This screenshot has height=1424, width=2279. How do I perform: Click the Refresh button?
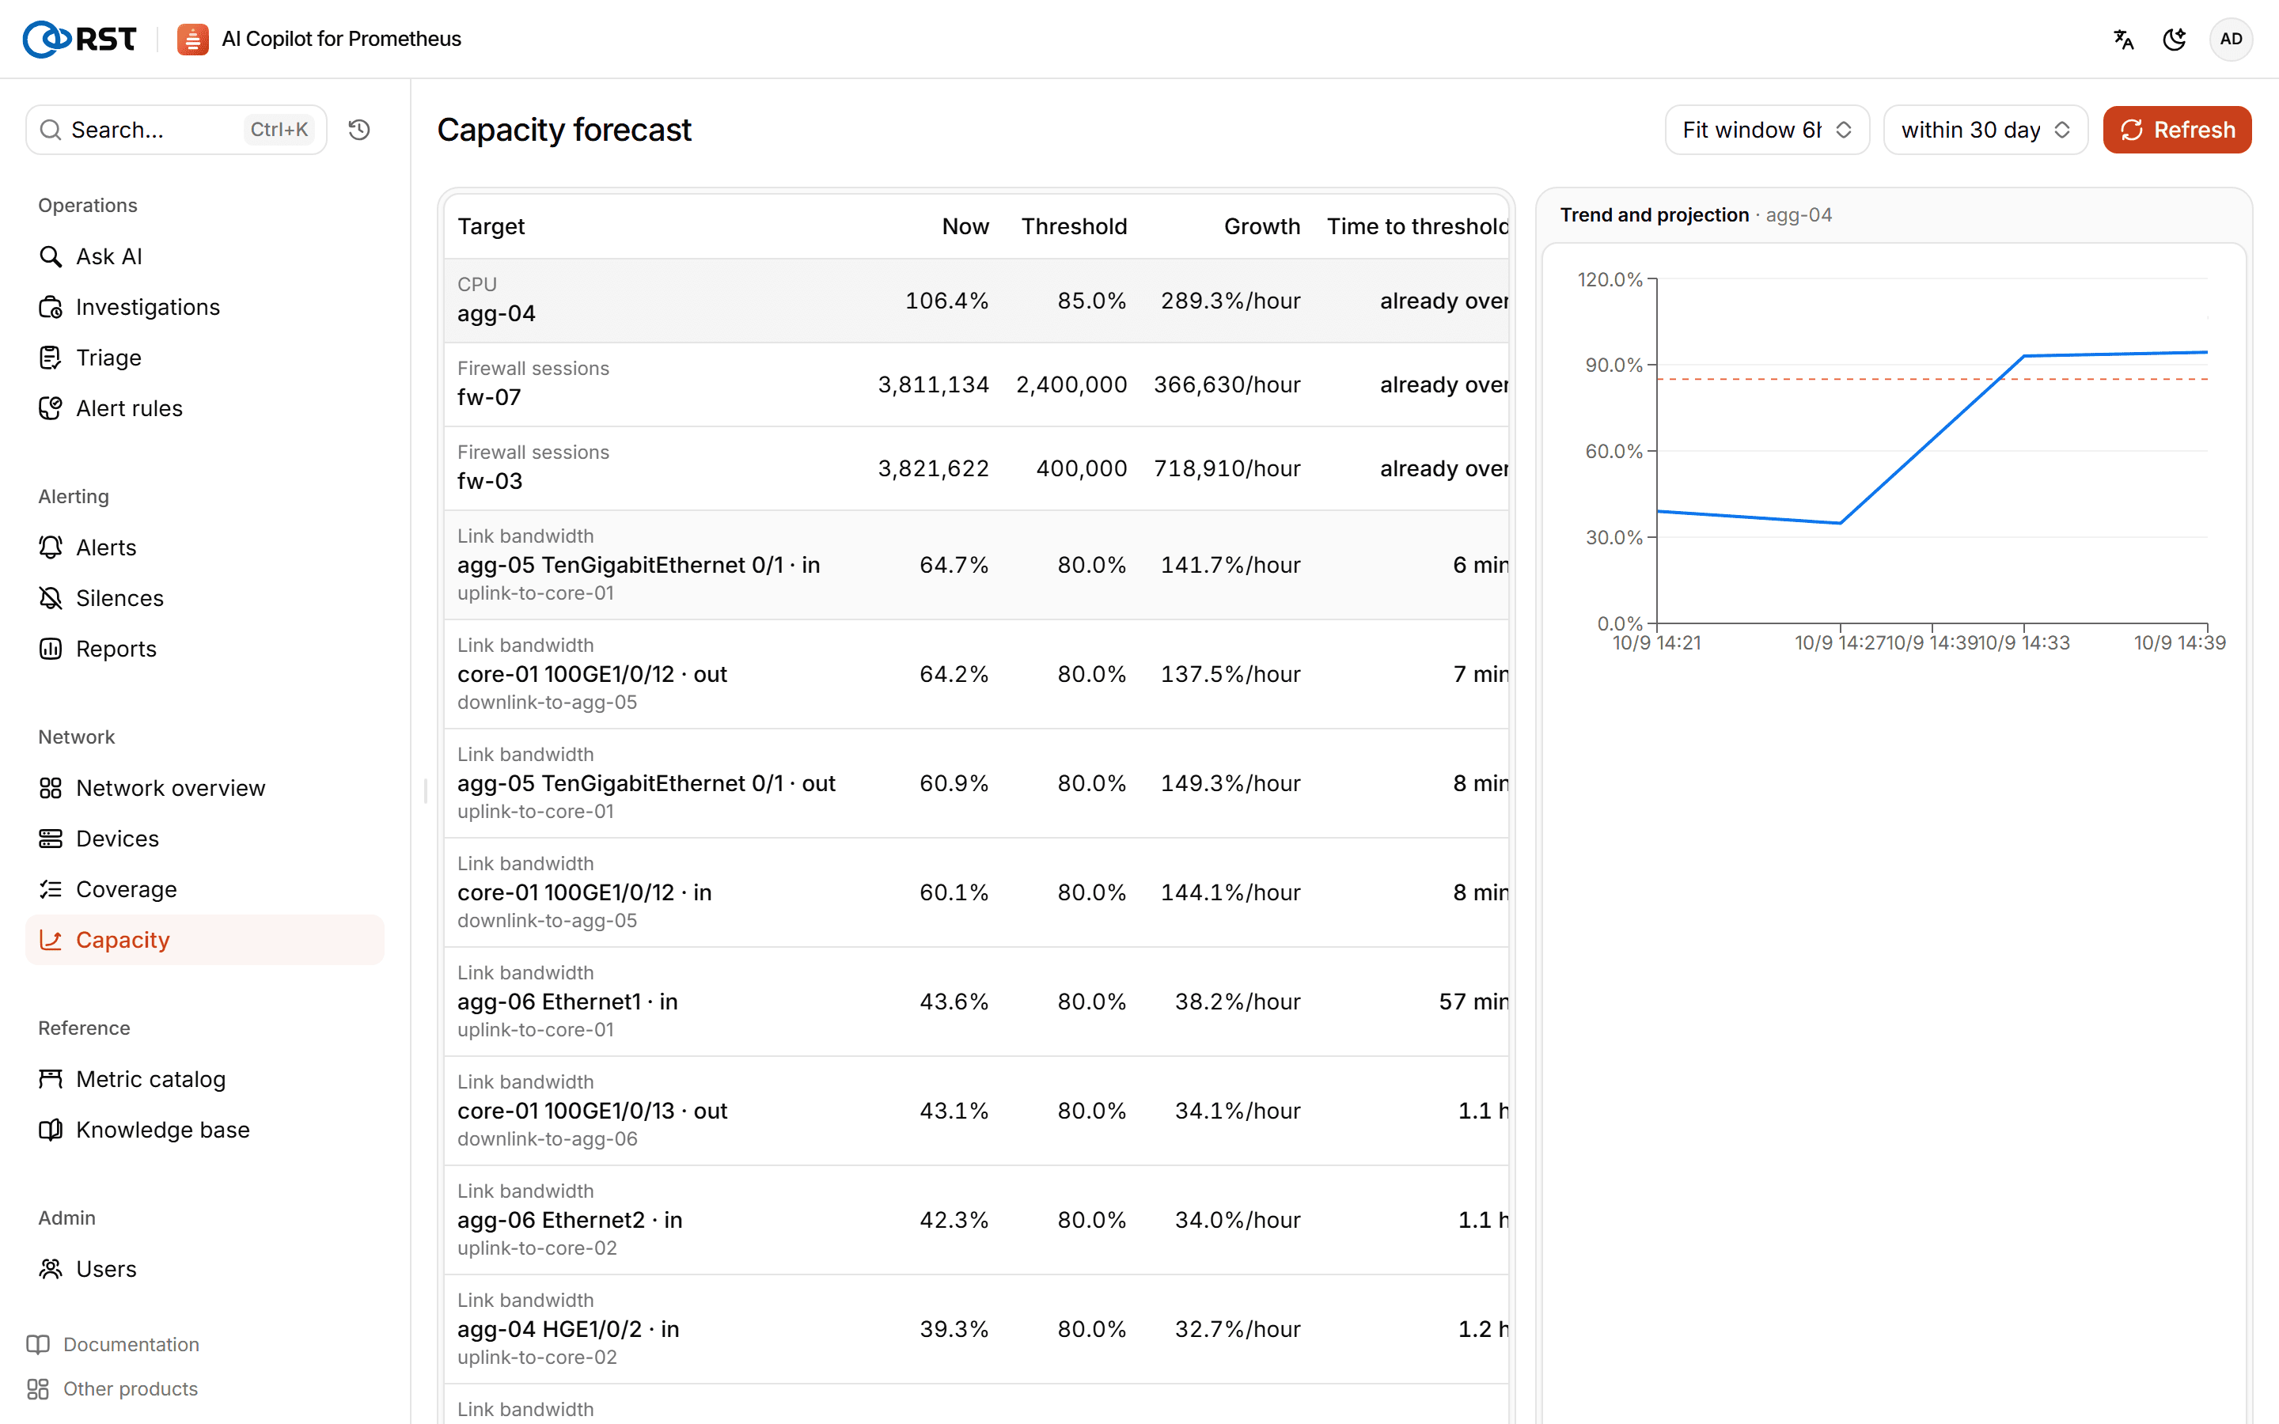[x=2177, y=130]
